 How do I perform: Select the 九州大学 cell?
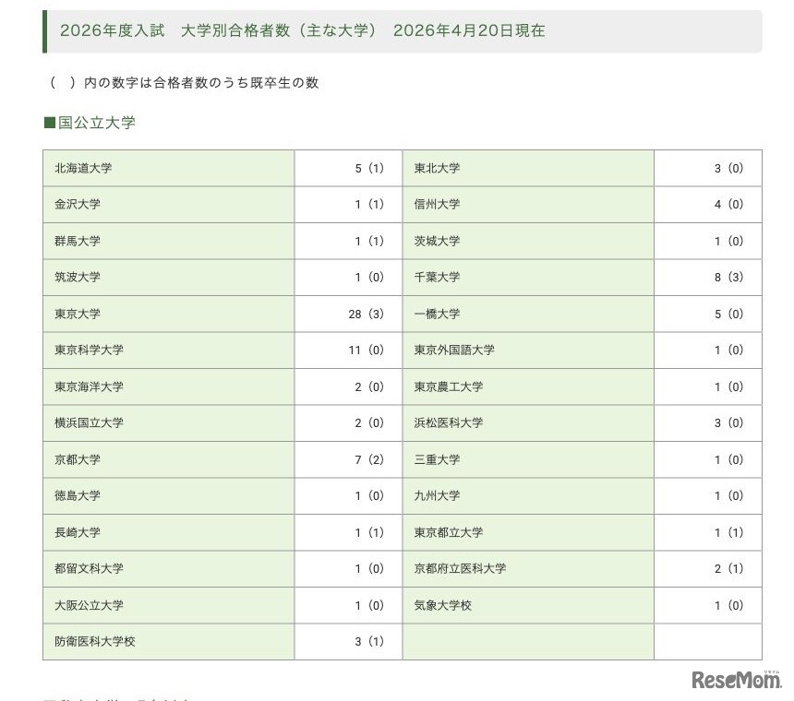pyautogui.click(x=528, y=496)
